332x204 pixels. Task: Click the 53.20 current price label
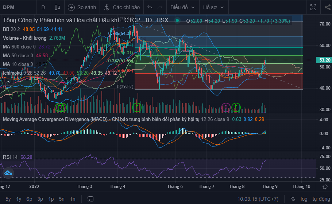click(x=324, y=60)
